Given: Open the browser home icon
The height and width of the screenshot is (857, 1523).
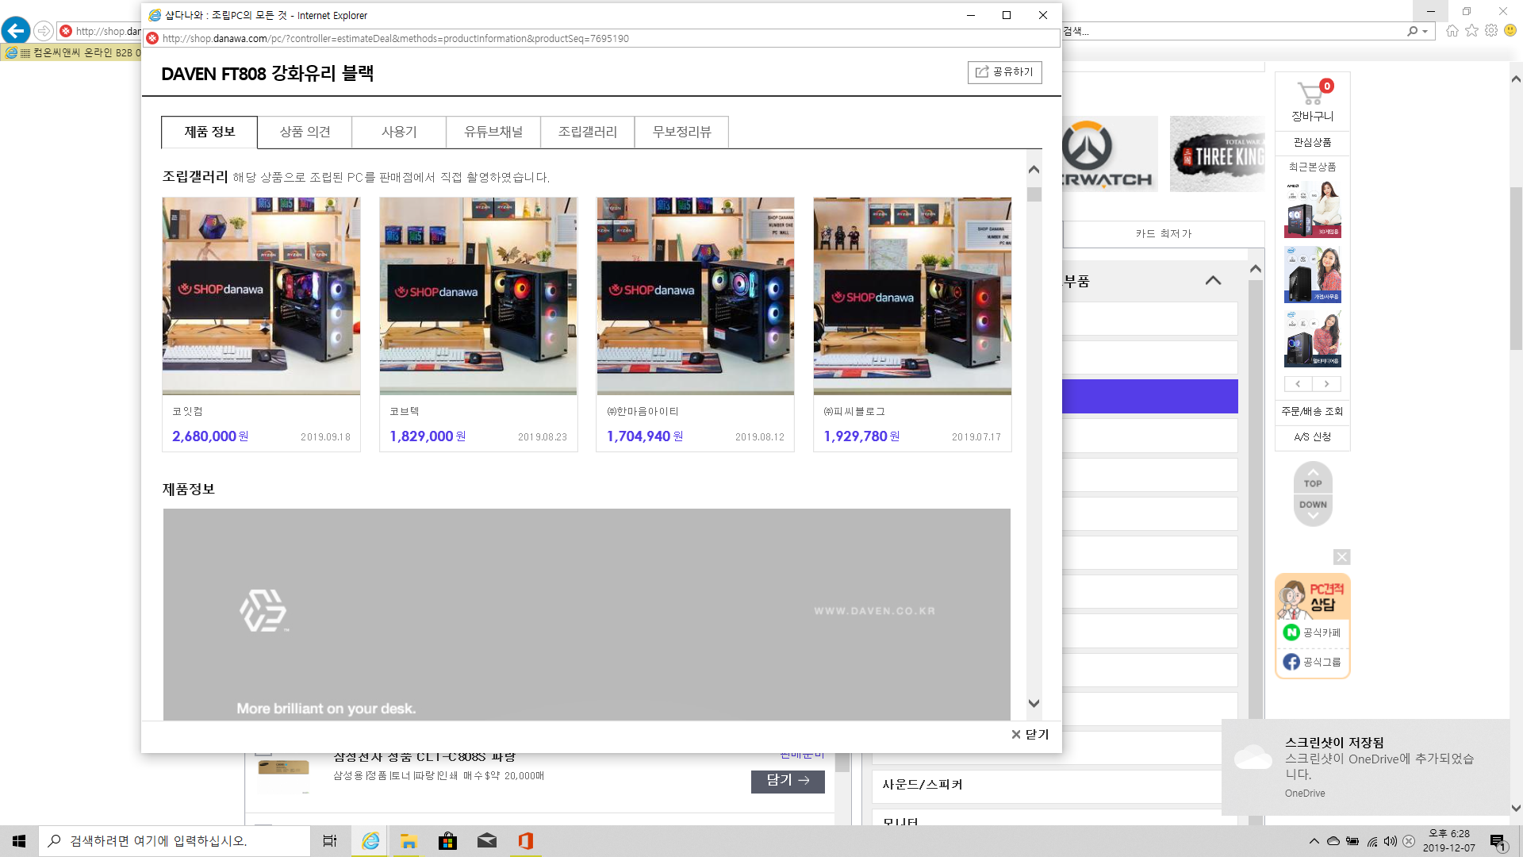Looking at the screenshot, I should (x=1452, y=31).
